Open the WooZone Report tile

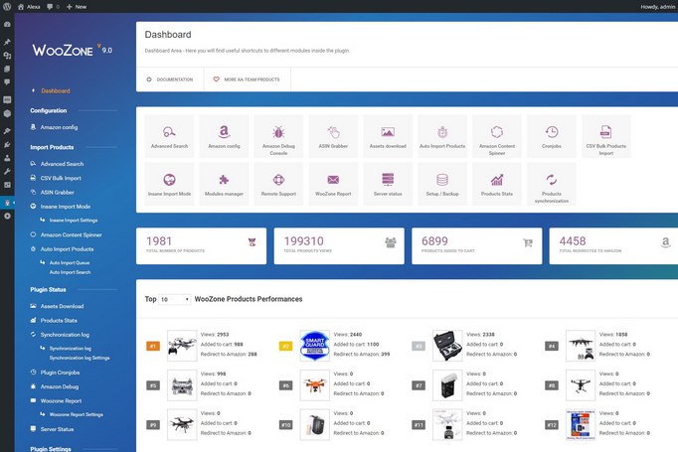click(x=333, y=184)
